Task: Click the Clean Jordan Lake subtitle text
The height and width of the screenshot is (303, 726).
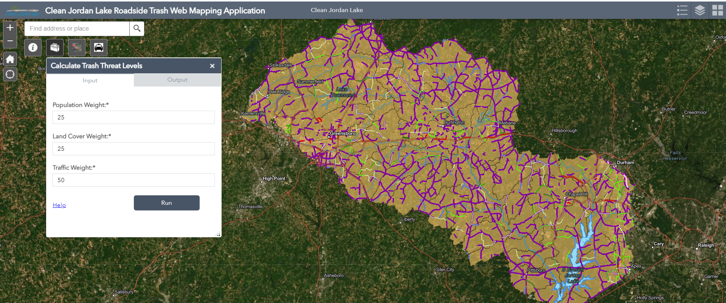Action: click(337, 10)
